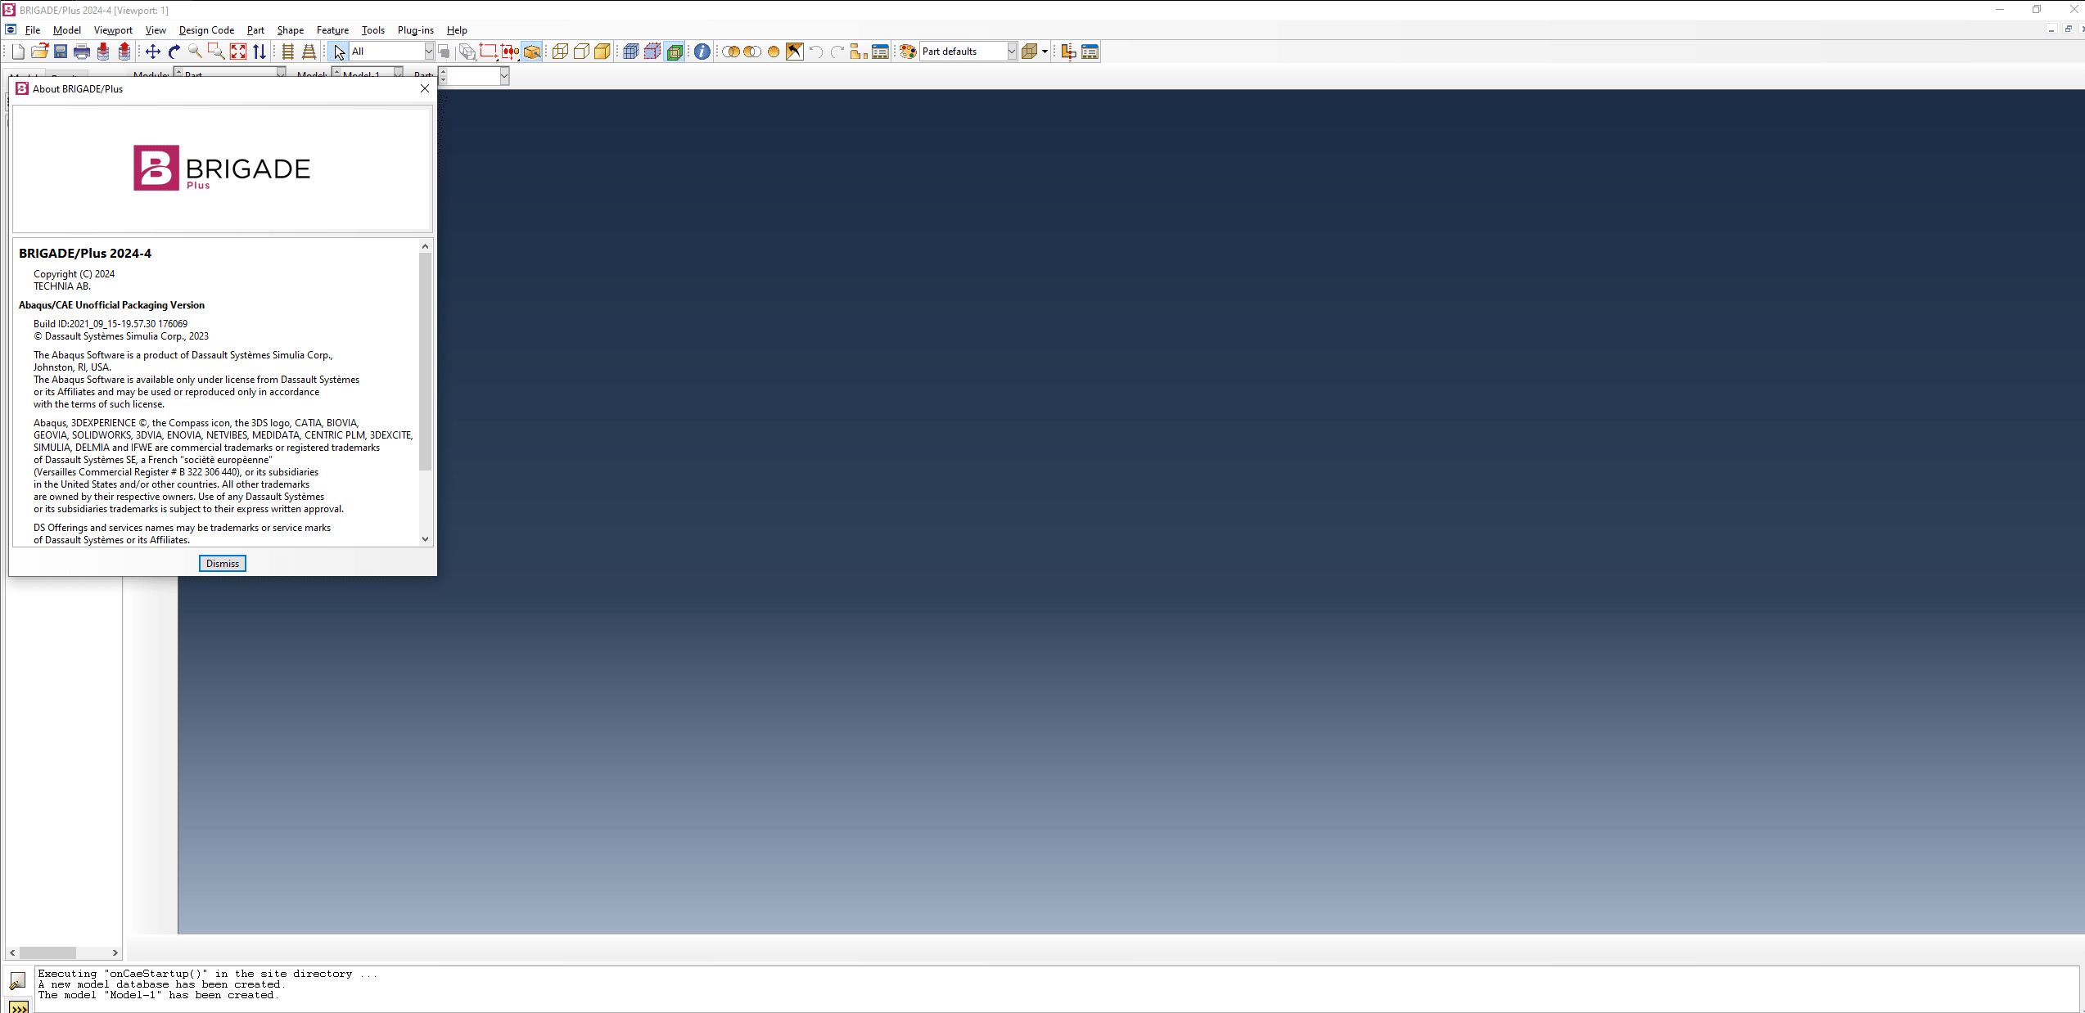Click the selection arrow cursor tool
This screenshot has width=2085, height=1013.
(339, 52)
